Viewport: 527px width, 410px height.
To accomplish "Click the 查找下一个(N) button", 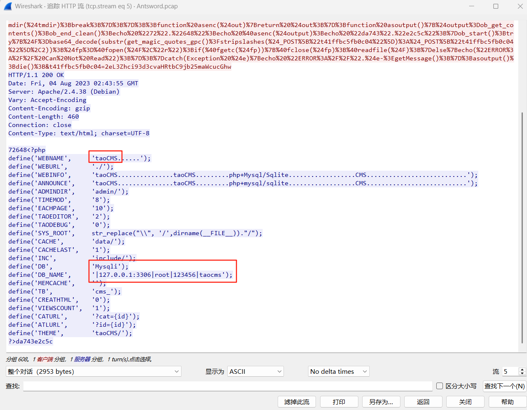I will [505, 386].
